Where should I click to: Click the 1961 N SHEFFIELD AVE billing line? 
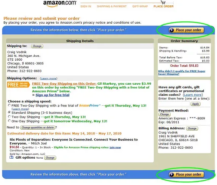click(176, 136)
